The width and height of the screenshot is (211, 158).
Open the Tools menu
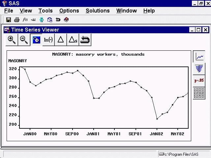[x=45, y=11]
